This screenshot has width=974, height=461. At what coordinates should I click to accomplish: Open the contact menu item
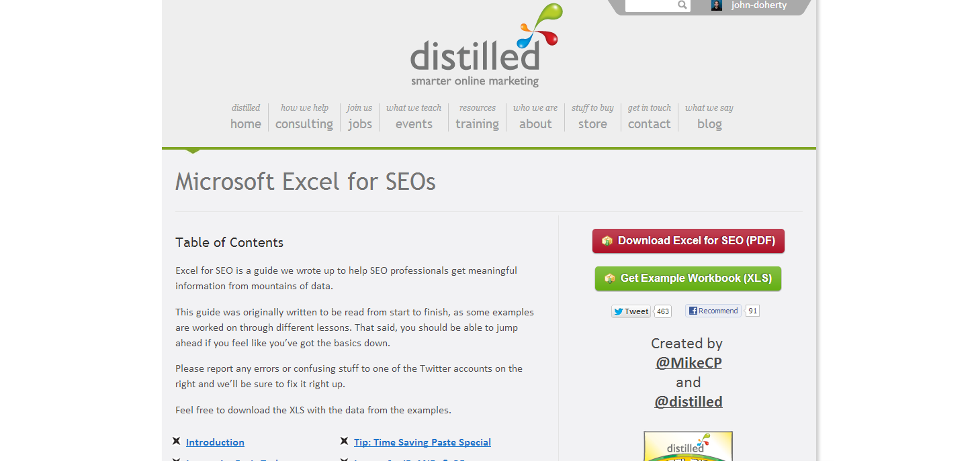(650, 117)
